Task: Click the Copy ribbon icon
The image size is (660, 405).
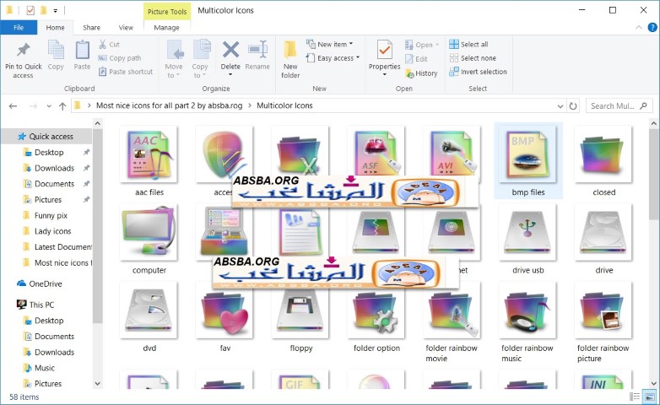Action: click(56, 55)
